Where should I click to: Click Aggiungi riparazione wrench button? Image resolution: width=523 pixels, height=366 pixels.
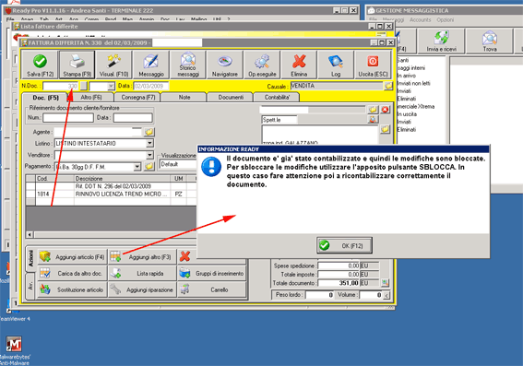[142, 289]
